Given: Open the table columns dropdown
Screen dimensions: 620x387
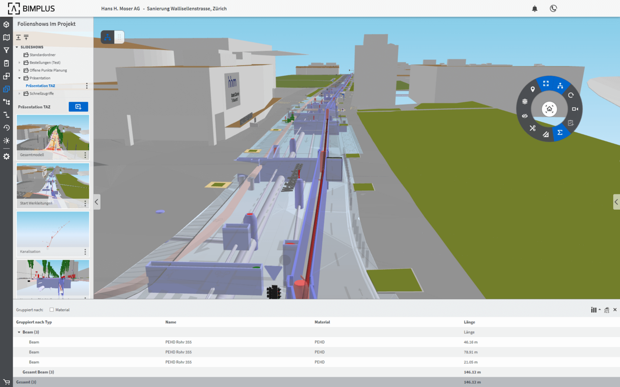Looking at the screenshot, I should tap(595, 310).
